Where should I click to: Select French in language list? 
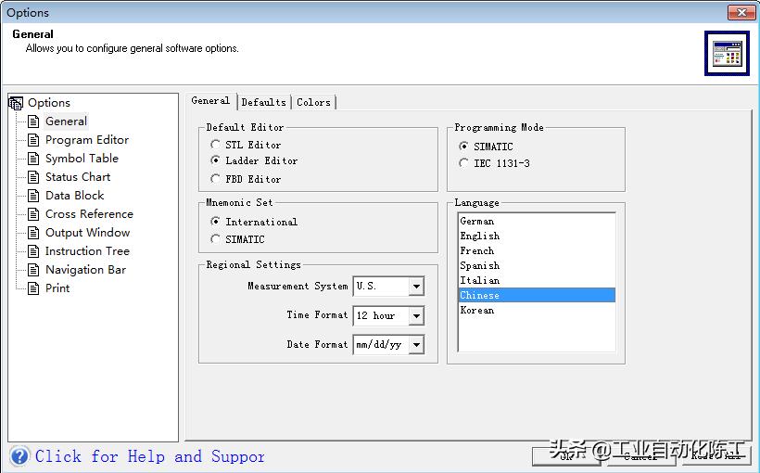(x=537, y=250)
